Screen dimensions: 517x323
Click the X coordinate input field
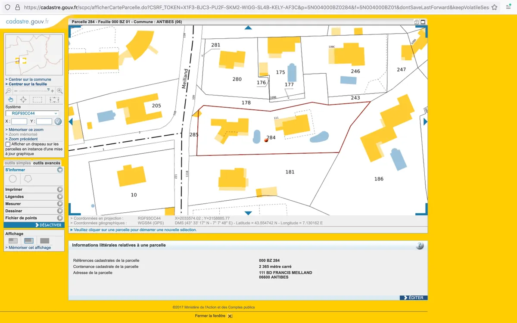(x=19, y=121)
